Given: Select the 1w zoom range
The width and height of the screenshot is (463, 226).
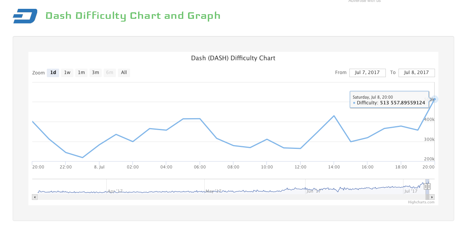Looking at the screenshot, I should [x=67, y=73].
